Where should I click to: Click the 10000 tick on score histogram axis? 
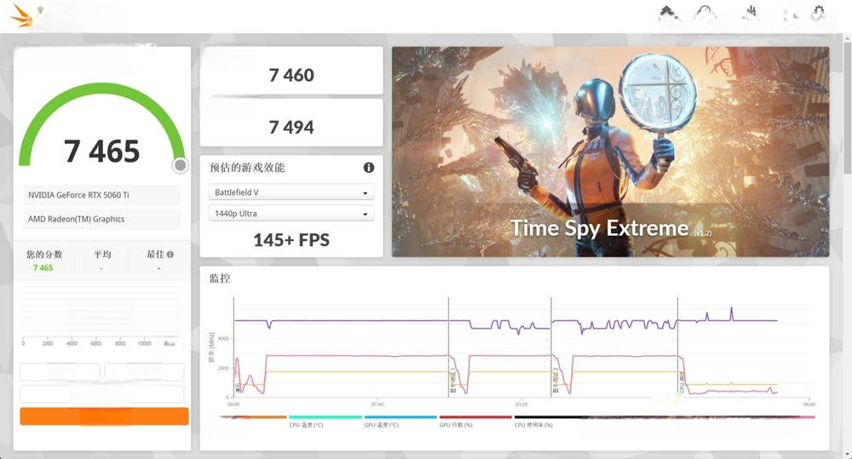coord(145,343)
